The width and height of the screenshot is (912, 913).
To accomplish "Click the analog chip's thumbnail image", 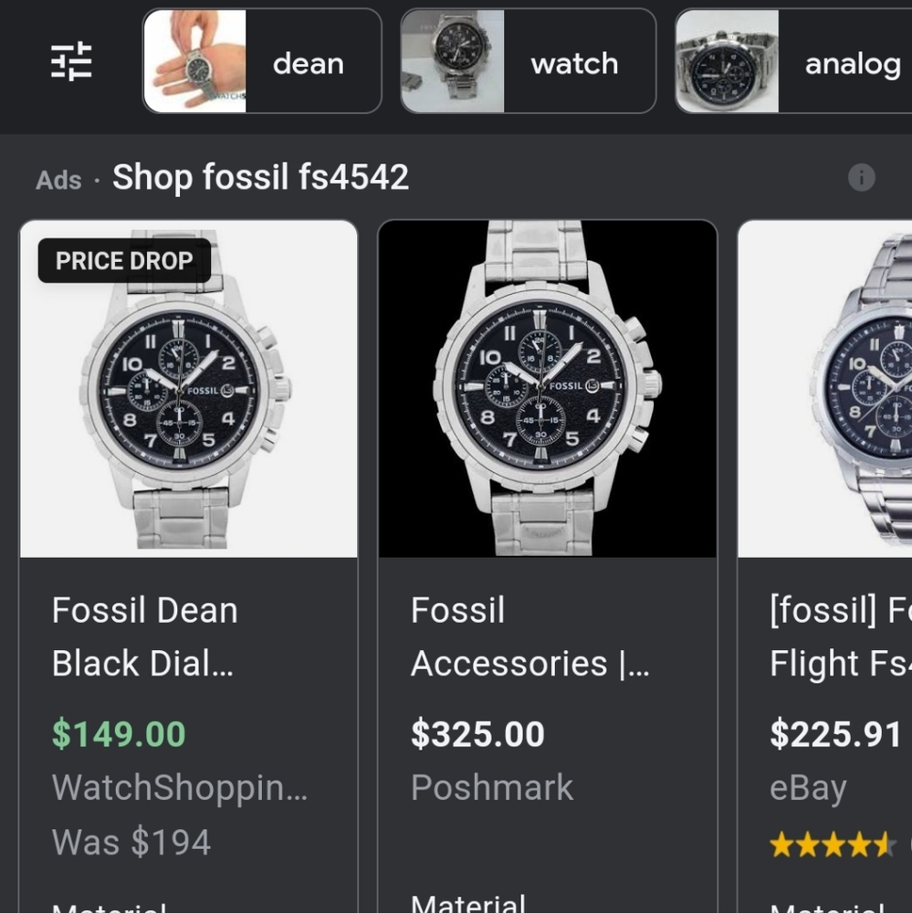I will coord(725,60).
